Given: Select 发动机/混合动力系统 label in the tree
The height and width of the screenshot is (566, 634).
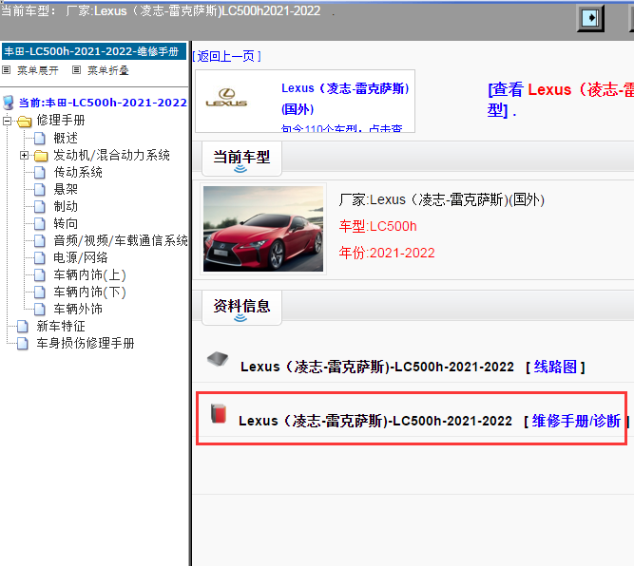Looking at the screenshot, I should pos(111,155).
